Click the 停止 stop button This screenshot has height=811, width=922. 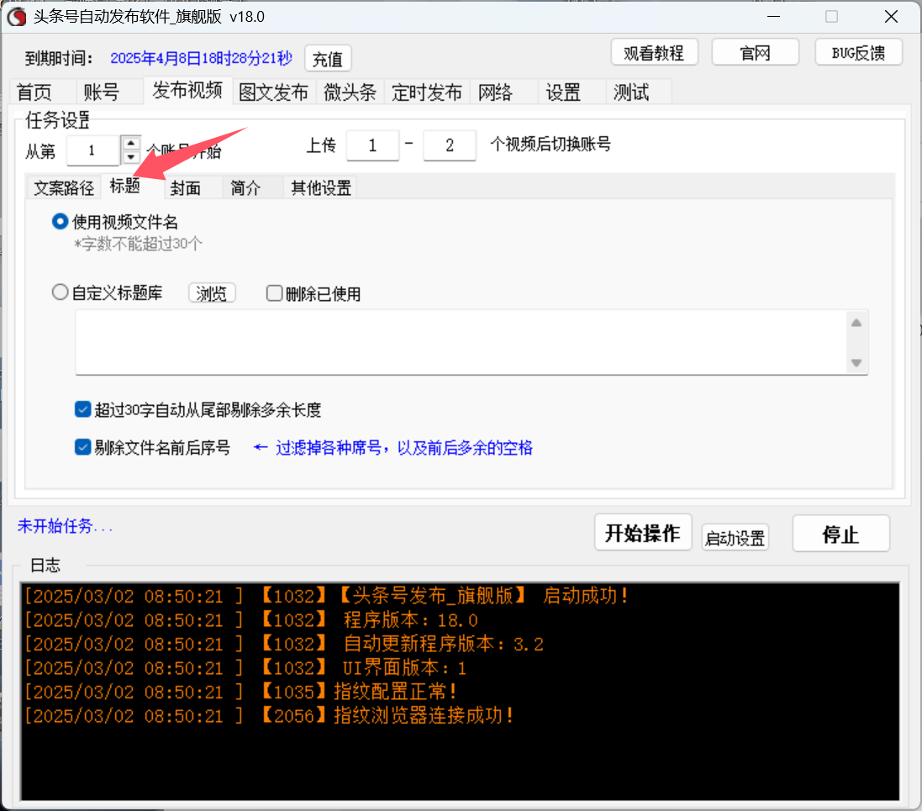(840, 534)
